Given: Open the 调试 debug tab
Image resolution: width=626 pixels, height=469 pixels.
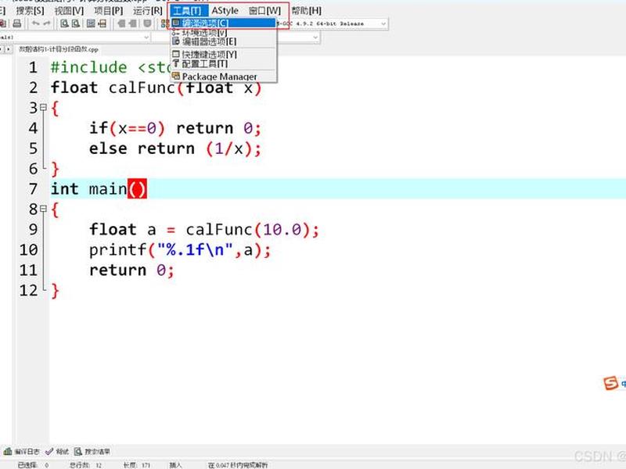Looking at the screenshot, I should click(57, 451).
